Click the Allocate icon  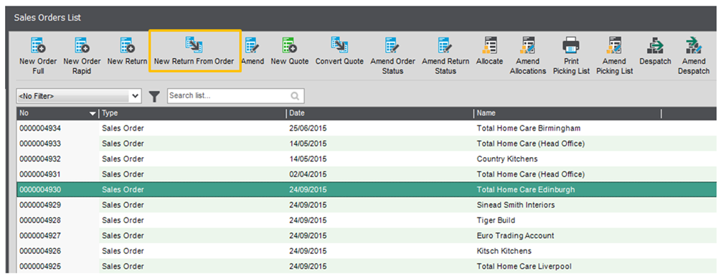[490, 46]
